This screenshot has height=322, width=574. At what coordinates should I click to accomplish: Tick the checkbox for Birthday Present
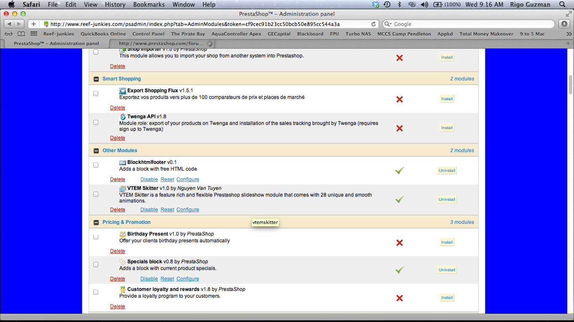(x=96, y=237)
